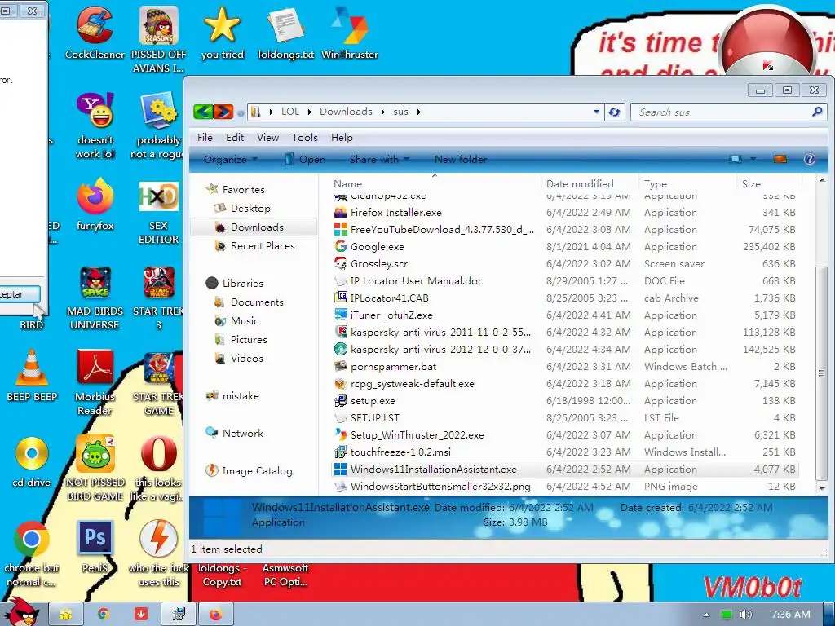Show hidden tray icons arrow
835x626 pixels.
(706, 615)
